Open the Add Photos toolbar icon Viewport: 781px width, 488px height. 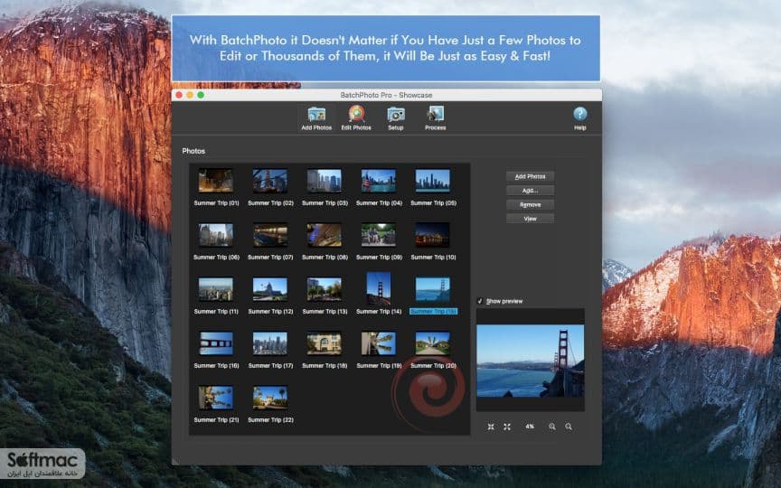[316, 118]
